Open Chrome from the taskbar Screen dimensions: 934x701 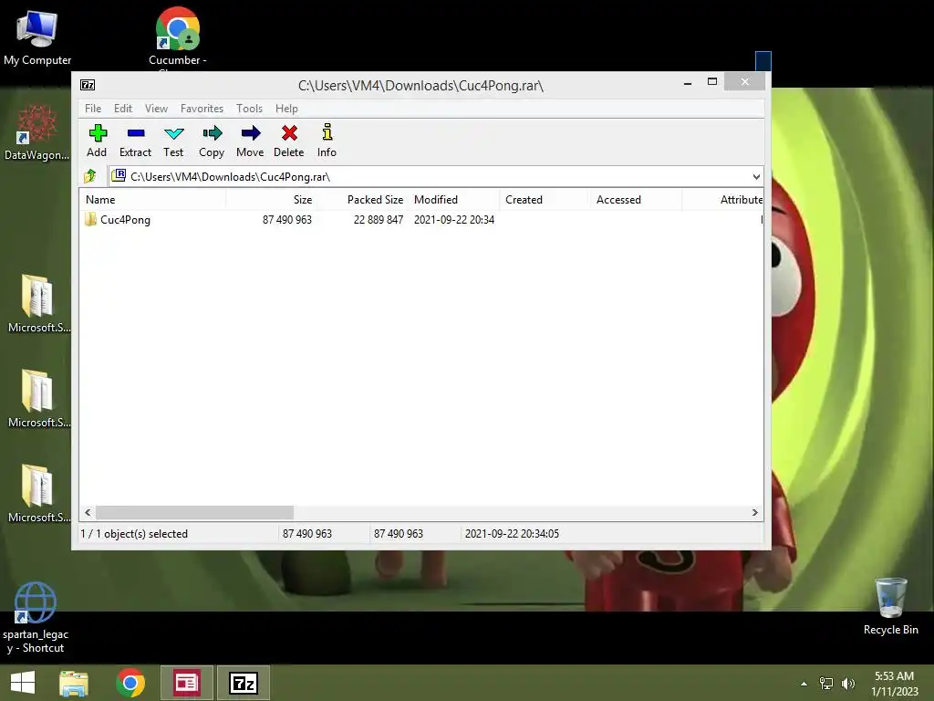[130, 683]
